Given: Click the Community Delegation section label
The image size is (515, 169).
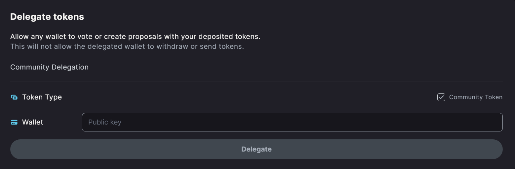Looking at the screenshot, I should coord(50,67).
